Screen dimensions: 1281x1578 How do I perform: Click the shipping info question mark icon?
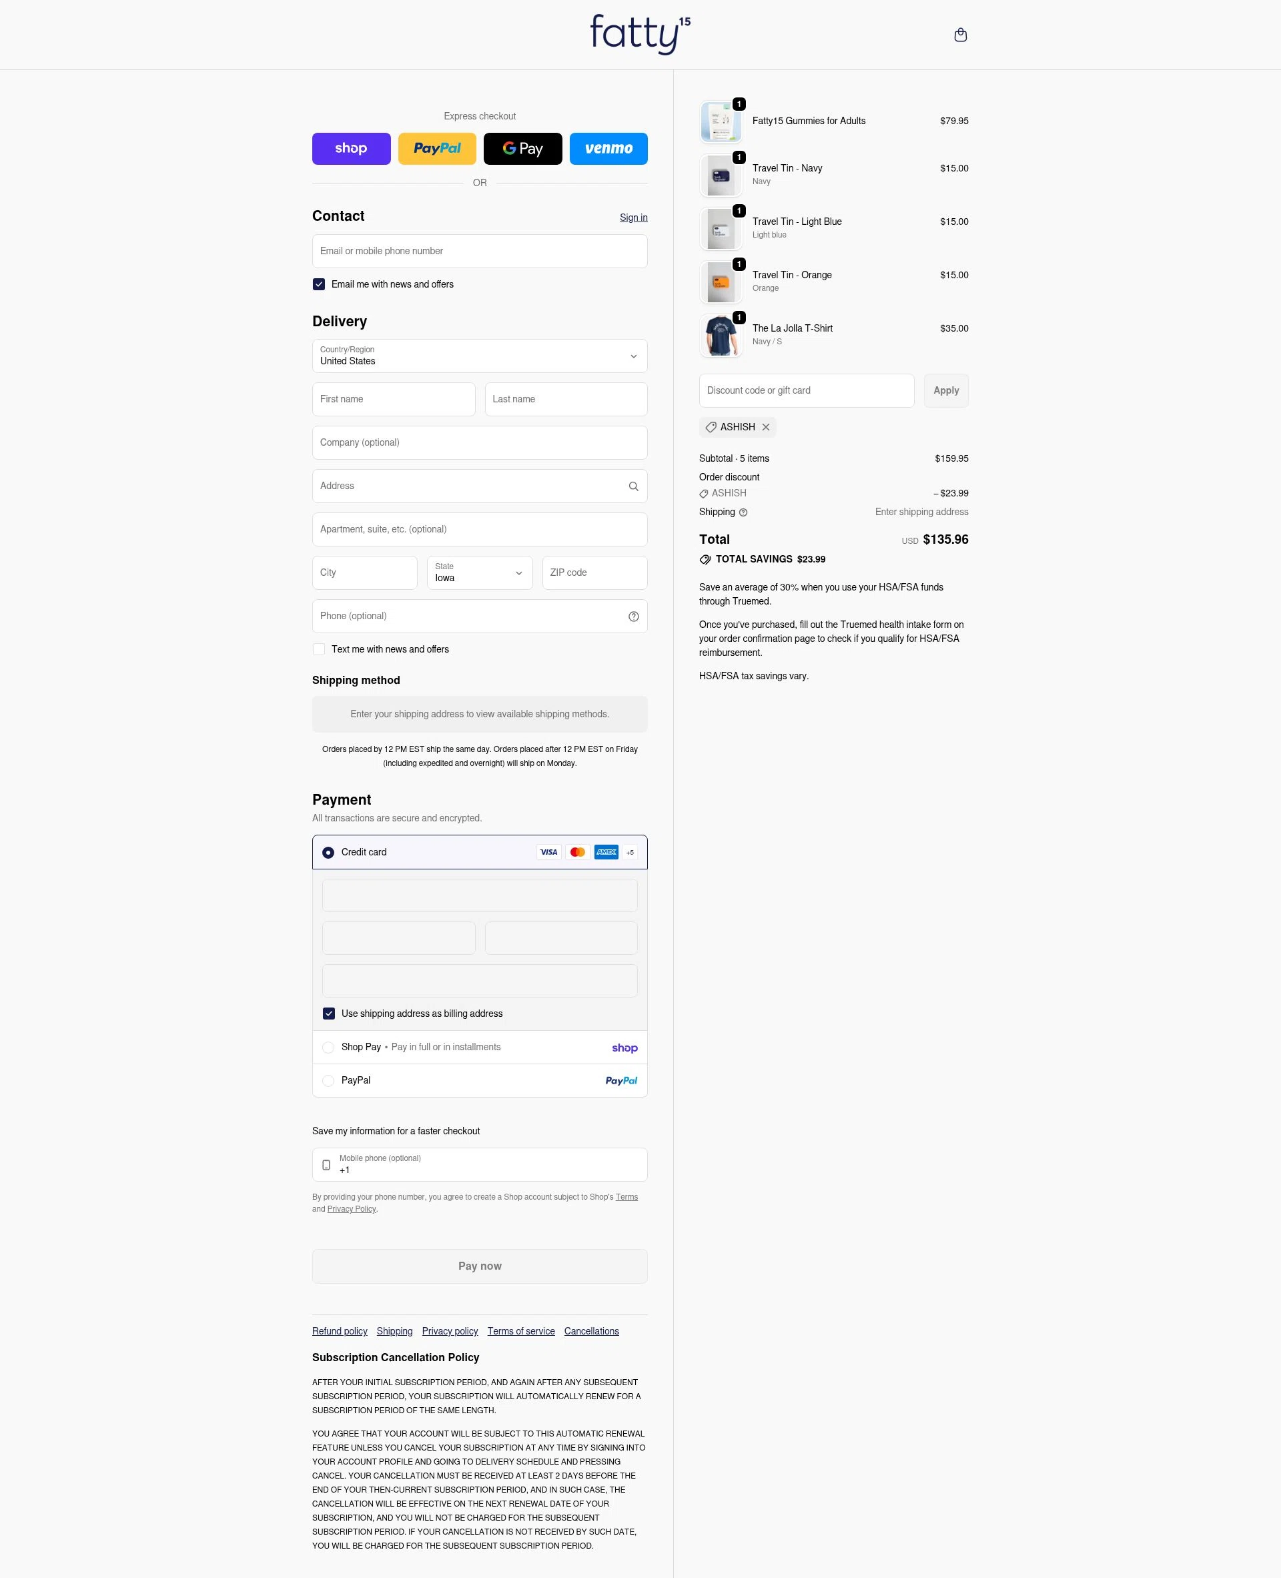tap(743, 512)
